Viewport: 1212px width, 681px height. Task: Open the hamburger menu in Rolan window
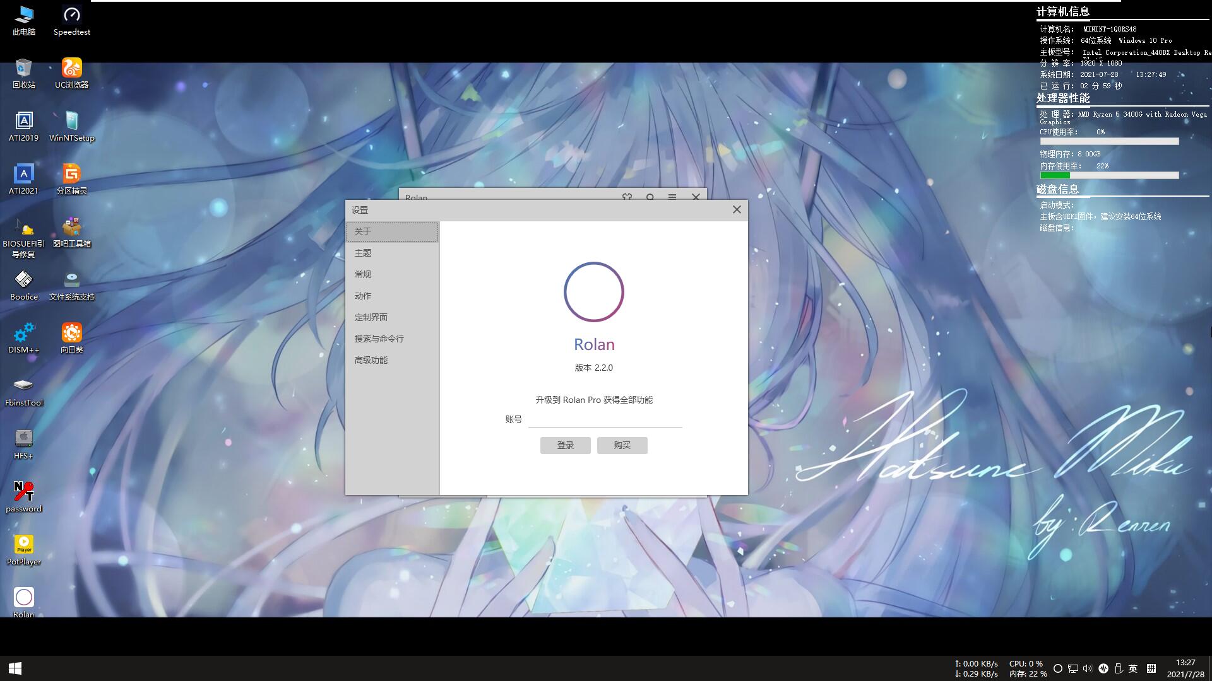(672, 197)
